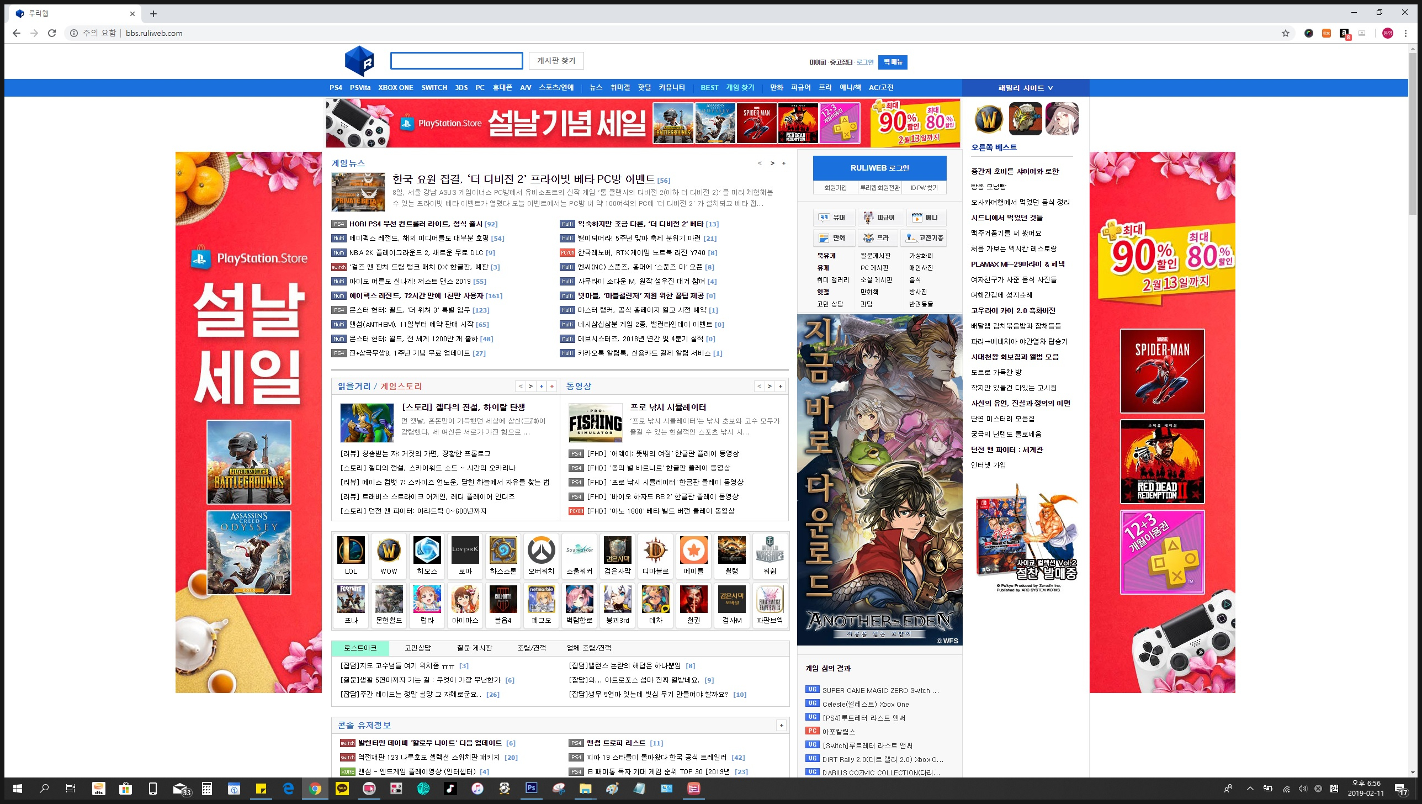Viewport: 1422px width, 804px height.
Task: Switch to the 고민상담 tab
Action: pyautogui.click(x=418, y=648)
